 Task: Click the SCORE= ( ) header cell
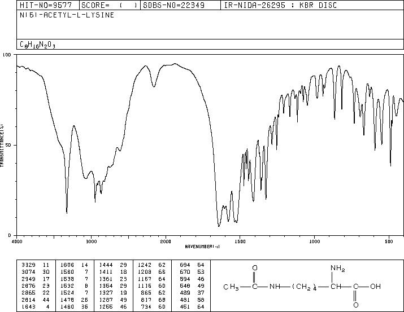click(110, 5)
